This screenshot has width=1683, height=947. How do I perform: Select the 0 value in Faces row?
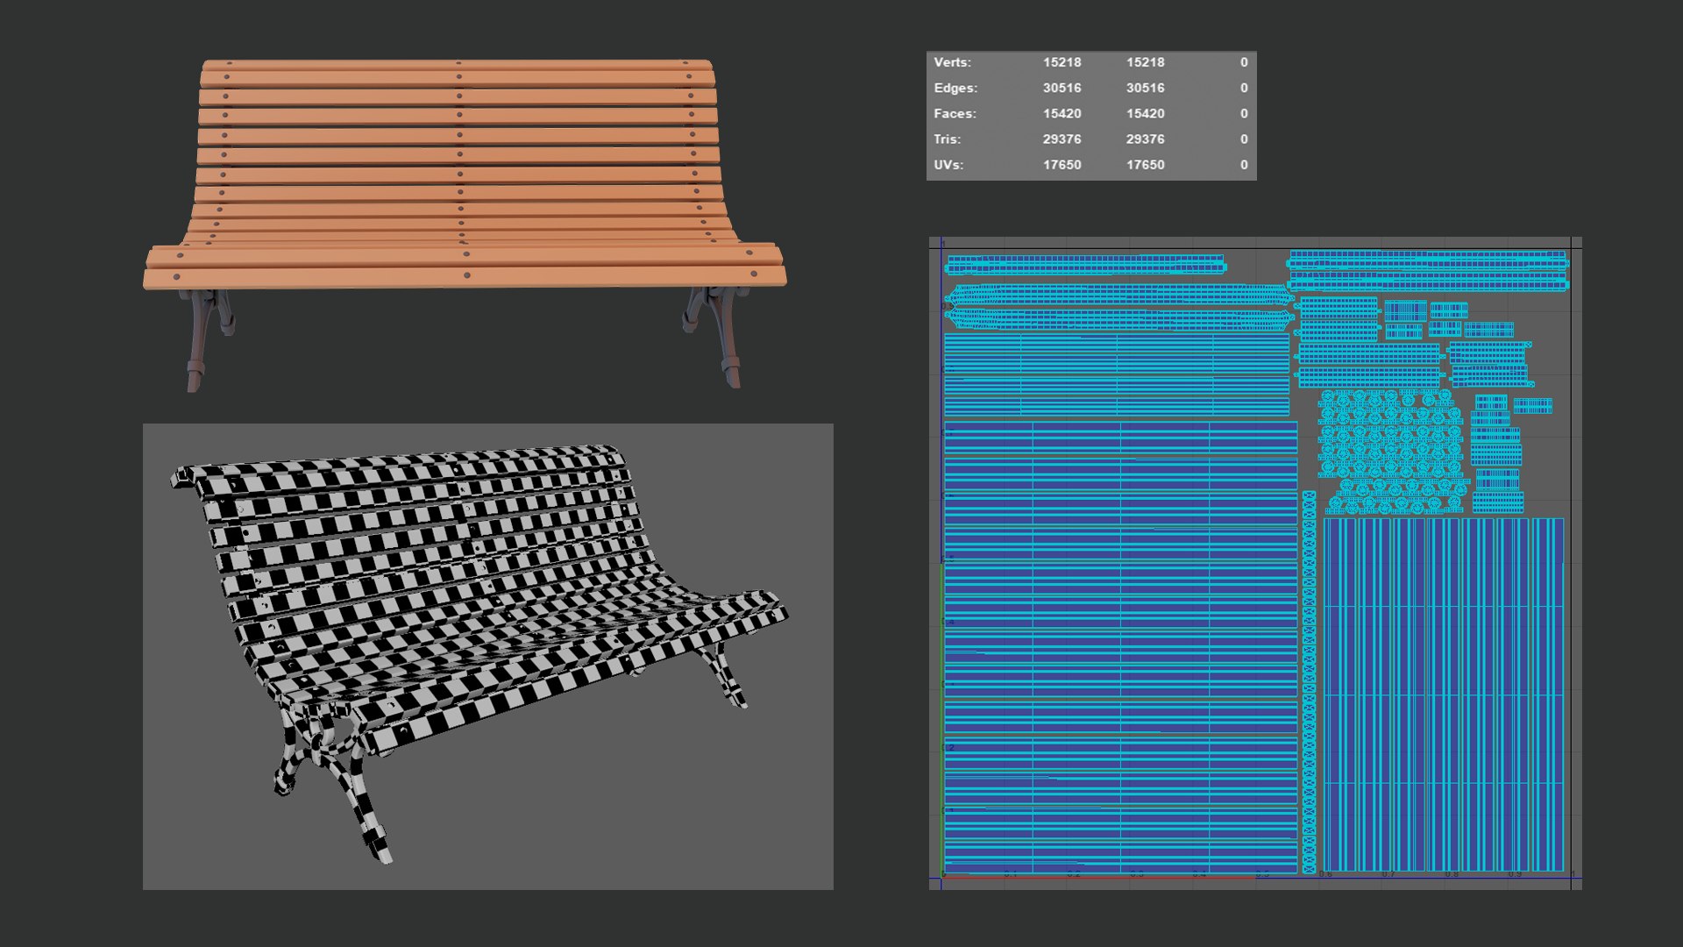[x=1244, y=113]
